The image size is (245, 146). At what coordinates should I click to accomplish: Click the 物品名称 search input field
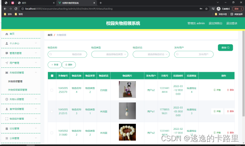coord(67,54)
